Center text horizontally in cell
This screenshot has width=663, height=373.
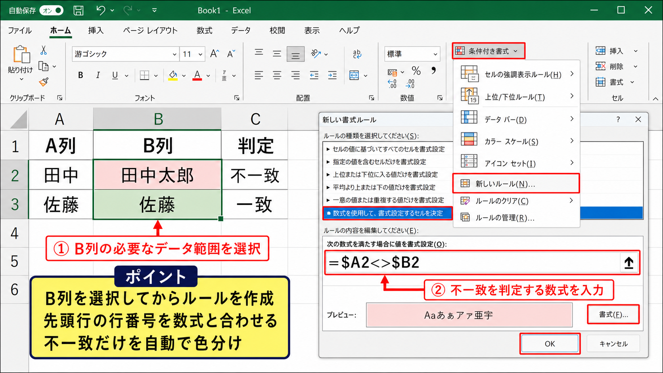coord(277,75)
